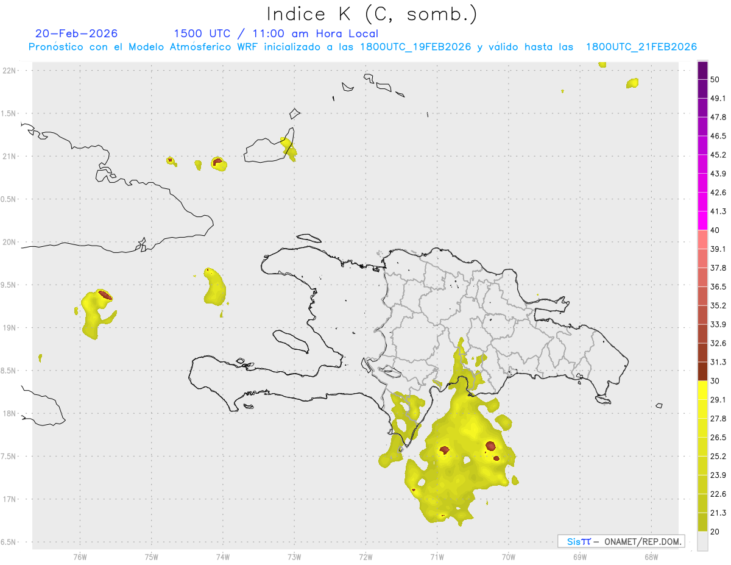Click the '19N' latitude label
This screenshot has height=565, width=731.
click(10, 327)
